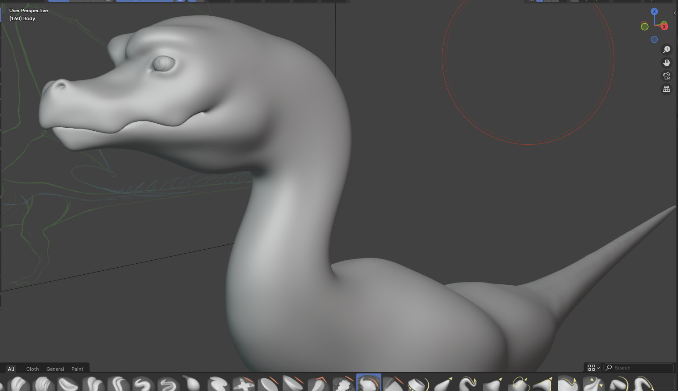This screenshot has width=678, height=391.
Task: Switch to the All brushes tab
Action: pos(11,369)
